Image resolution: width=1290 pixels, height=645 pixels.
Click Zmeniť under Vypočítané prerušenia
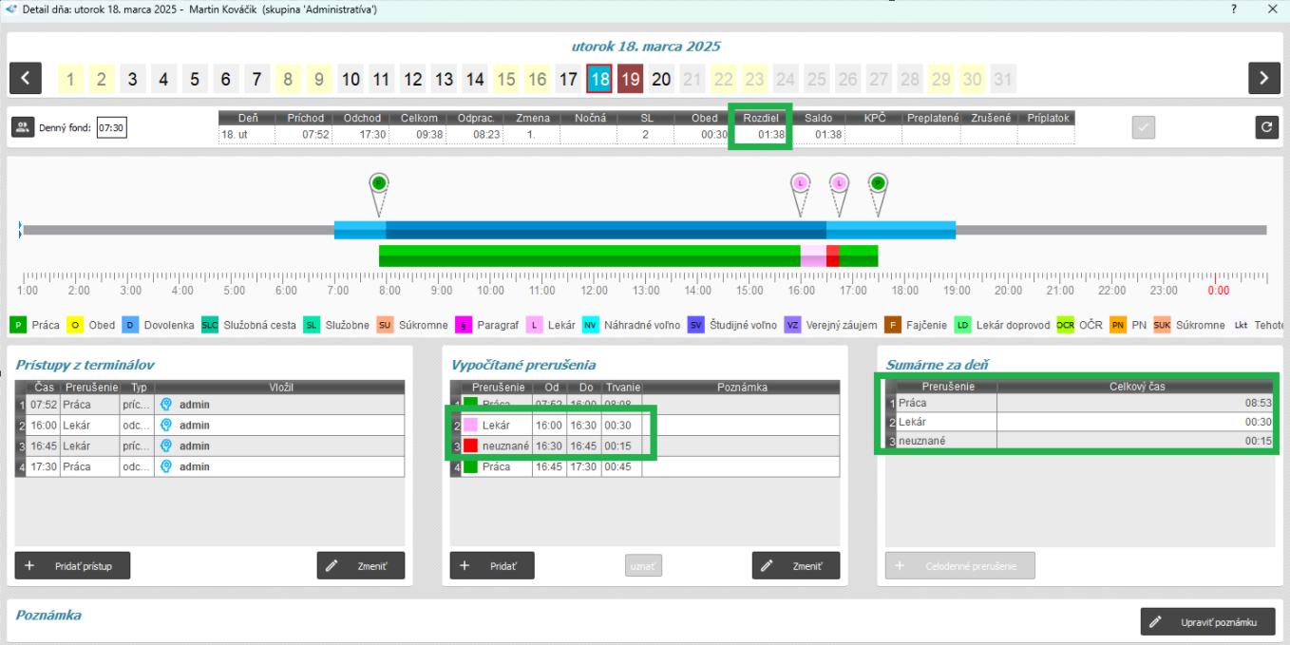point(796,565)
